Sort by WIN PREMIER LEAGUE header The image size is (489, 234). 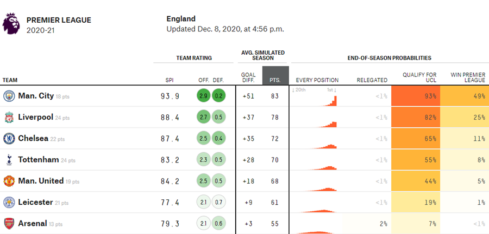(468, 77)
